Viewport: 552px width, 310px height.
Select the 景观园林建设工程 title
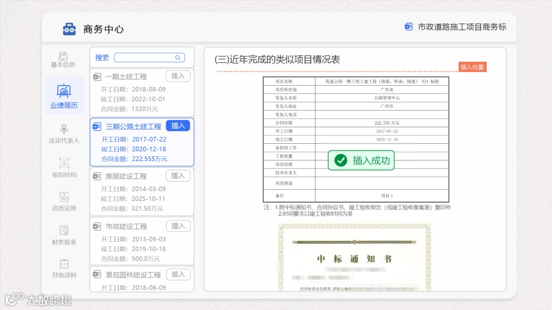click(133, 275)
